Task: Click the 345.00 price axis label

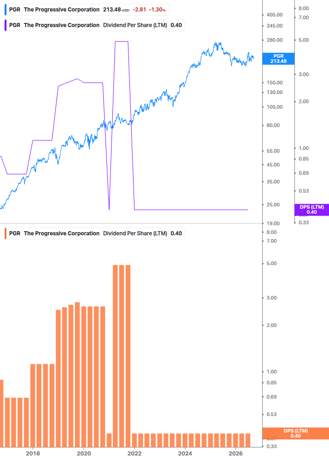Action: pos(274,26)
